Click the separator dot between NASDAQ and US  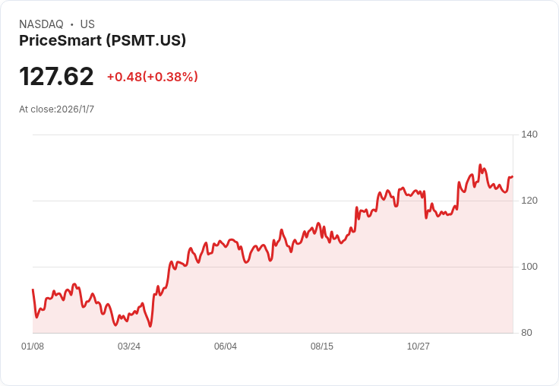(71, 24)
